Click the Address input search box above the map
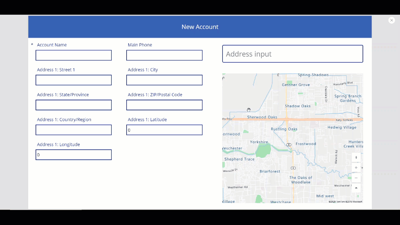Screen dimensions: 400x225 (292, 54)
